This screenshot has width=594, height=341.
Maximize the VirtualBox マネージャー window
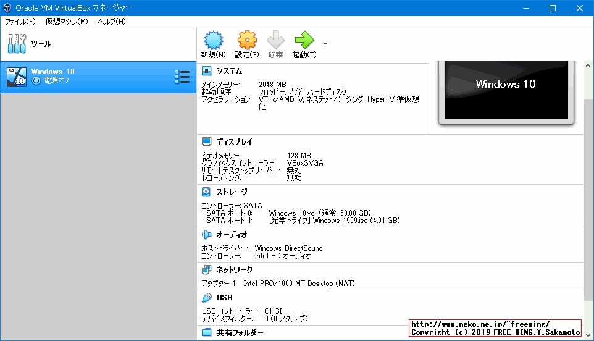point(553,8)
